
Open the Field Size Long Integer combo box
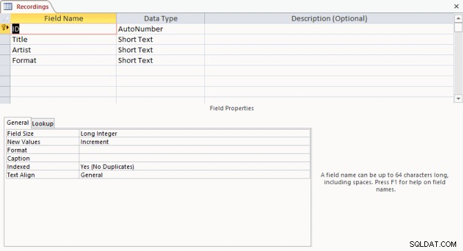click(195, 134)
